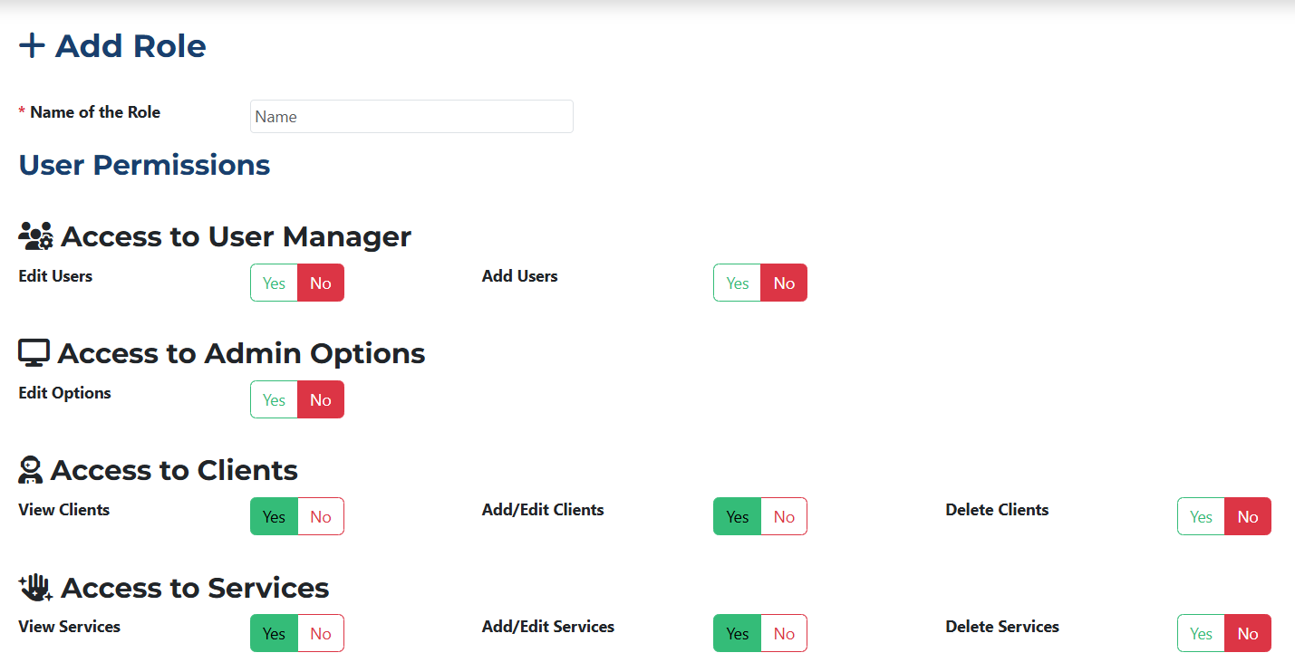Enable Delete Clients with Yes

click(1201, 517)
